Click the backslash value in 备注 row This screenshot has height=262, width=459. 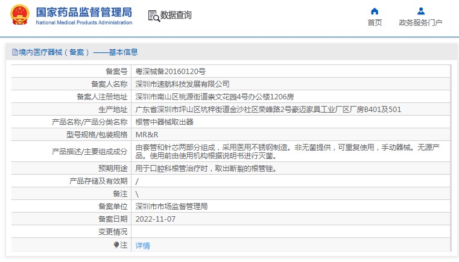(137, 194)
